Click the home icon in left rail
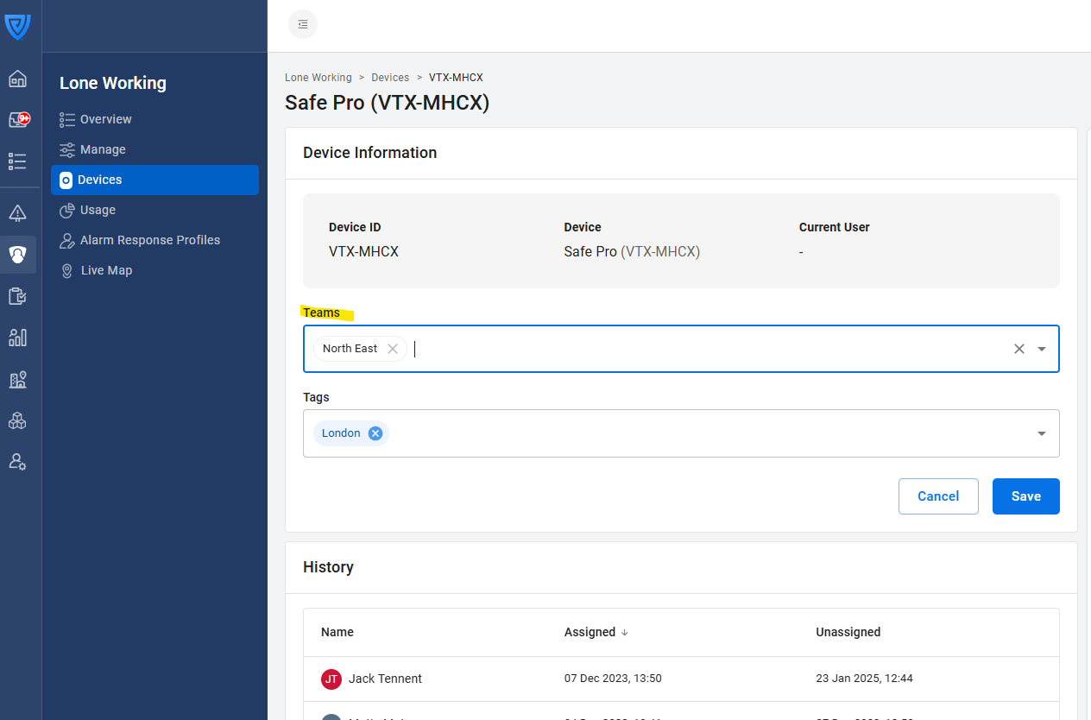The image size is (1091, 720). pyautogui.click(x=17, y=79)
